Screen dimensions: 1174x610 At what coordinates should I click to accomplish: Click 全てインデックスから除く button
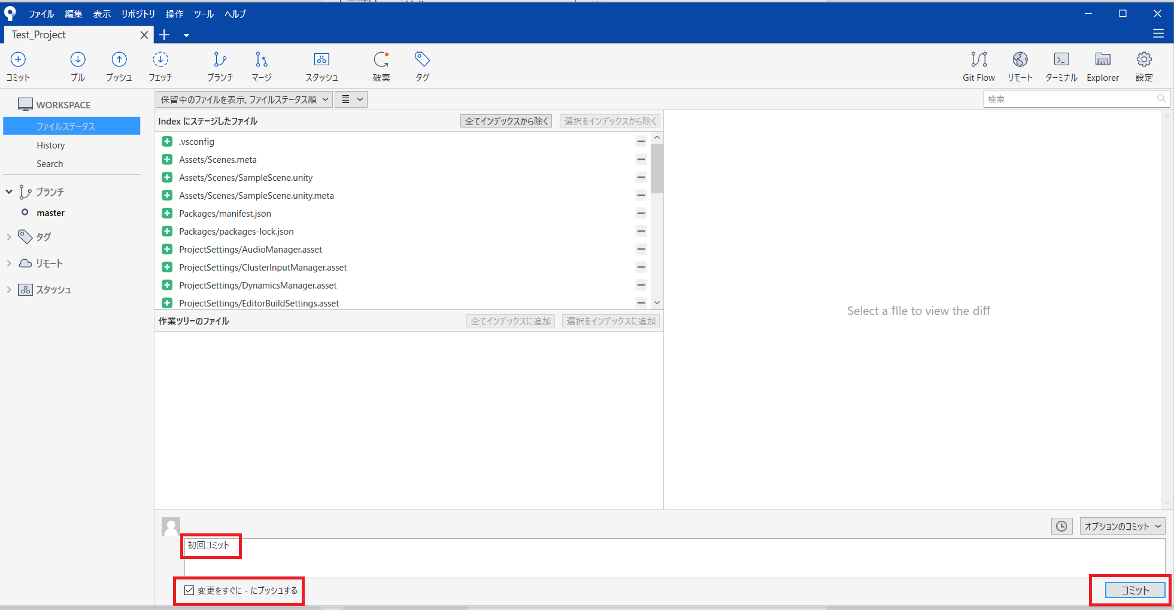click(506, 121)
